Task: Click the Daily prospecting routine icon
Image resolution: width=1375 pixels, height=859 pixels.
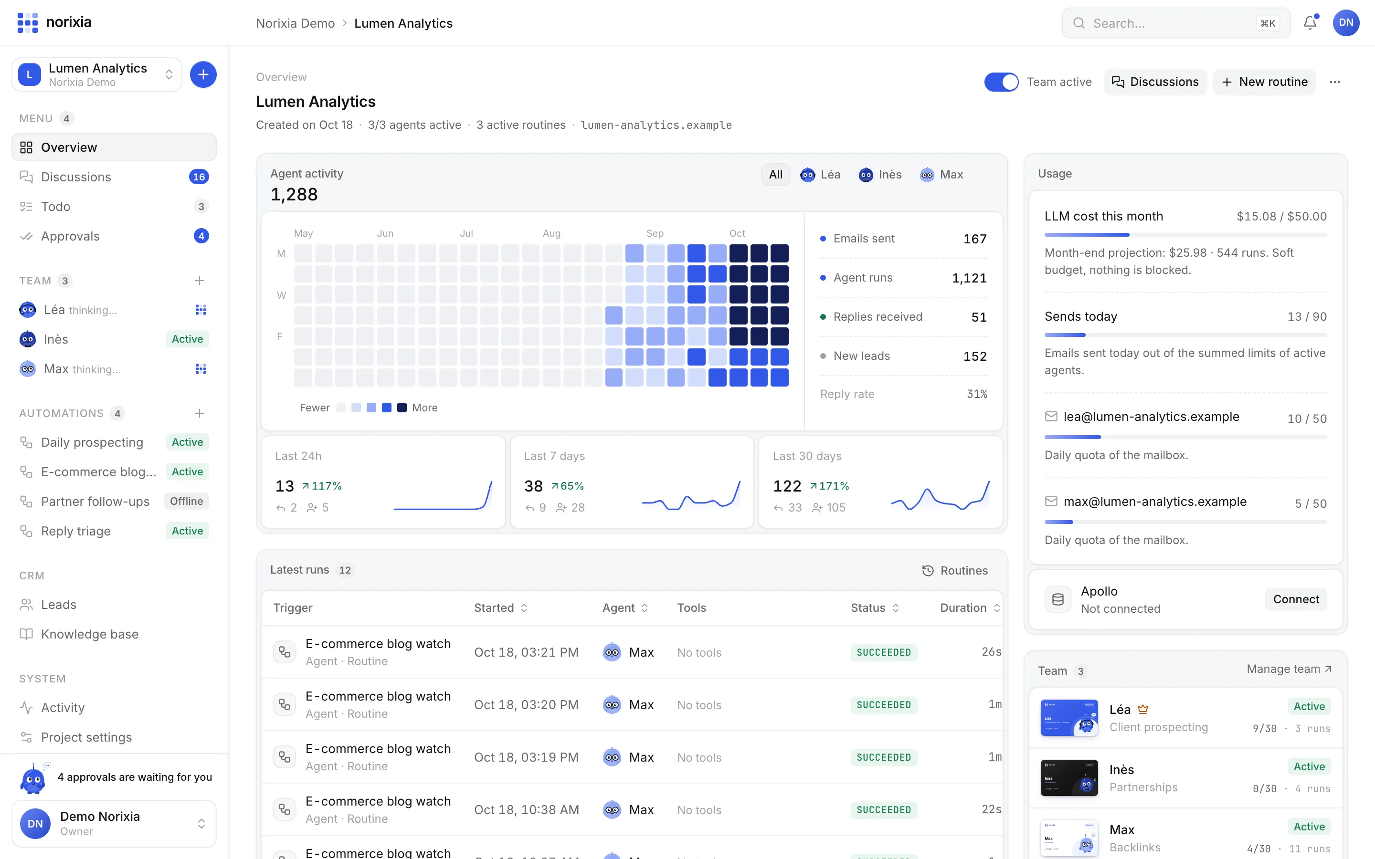Action: pyautogui.click(x=26, y=442)
